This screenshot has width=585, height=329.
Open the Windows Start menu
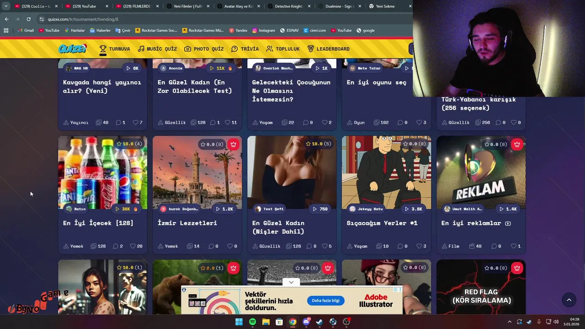click(239, 322)
